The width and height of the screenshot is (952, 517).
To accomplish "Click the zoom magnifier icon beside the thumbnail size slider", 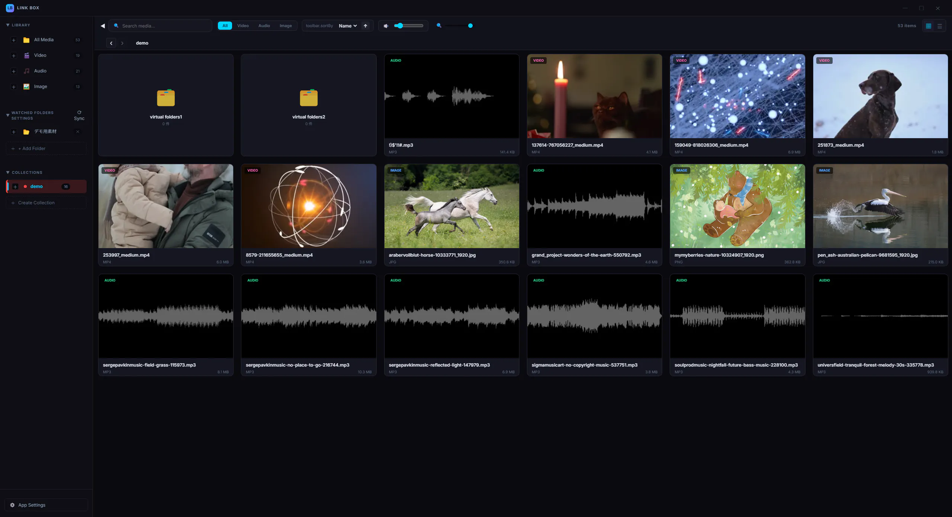I will pos(439,26).
